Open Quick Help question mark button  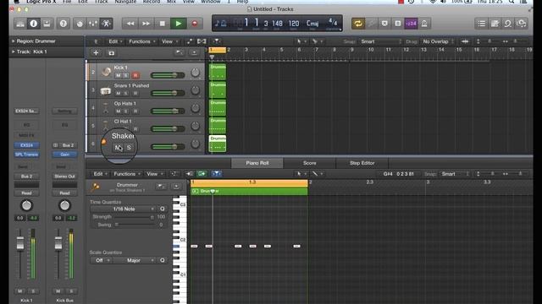point(64,24)
